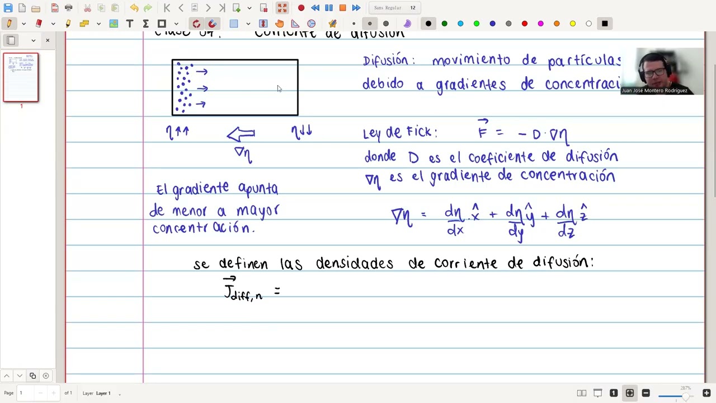Choose the select region tool
Viewport: 716px width, 403px height.
click(x=234, y=24)
